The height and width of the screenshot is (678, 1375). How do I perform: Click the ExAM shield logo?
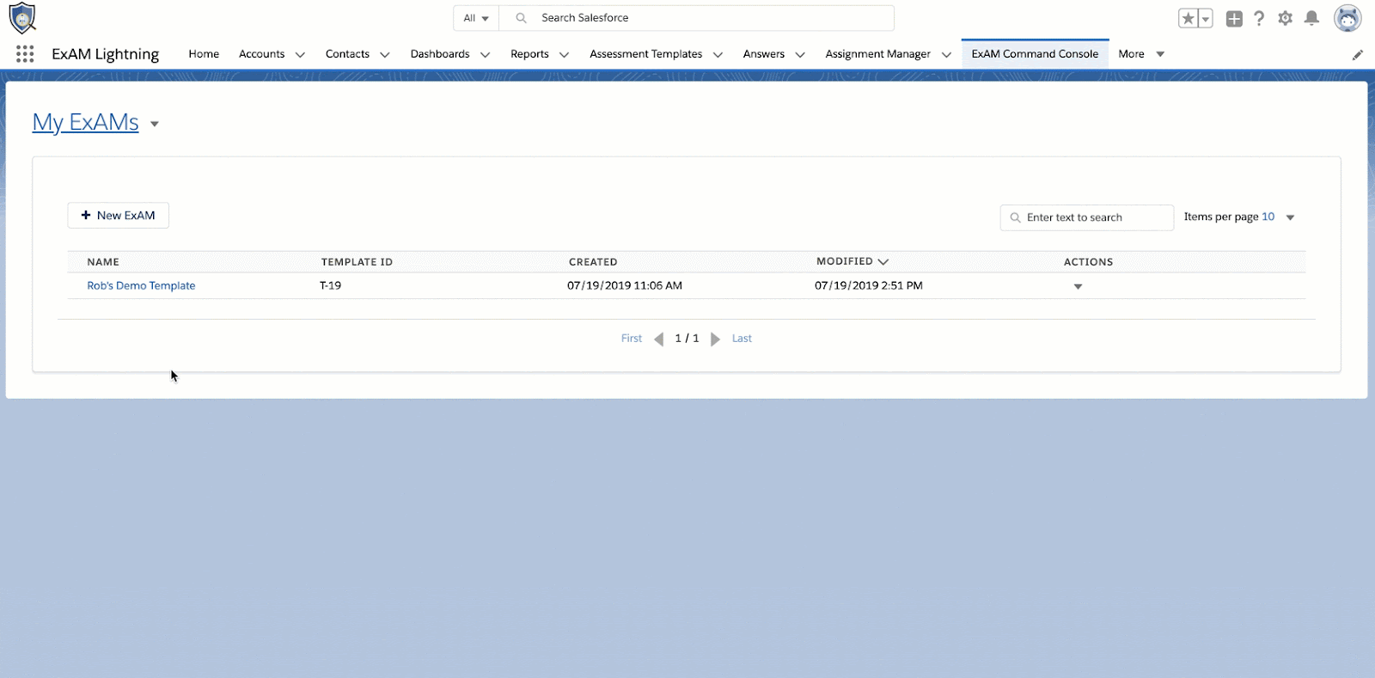tap(22, 18)
